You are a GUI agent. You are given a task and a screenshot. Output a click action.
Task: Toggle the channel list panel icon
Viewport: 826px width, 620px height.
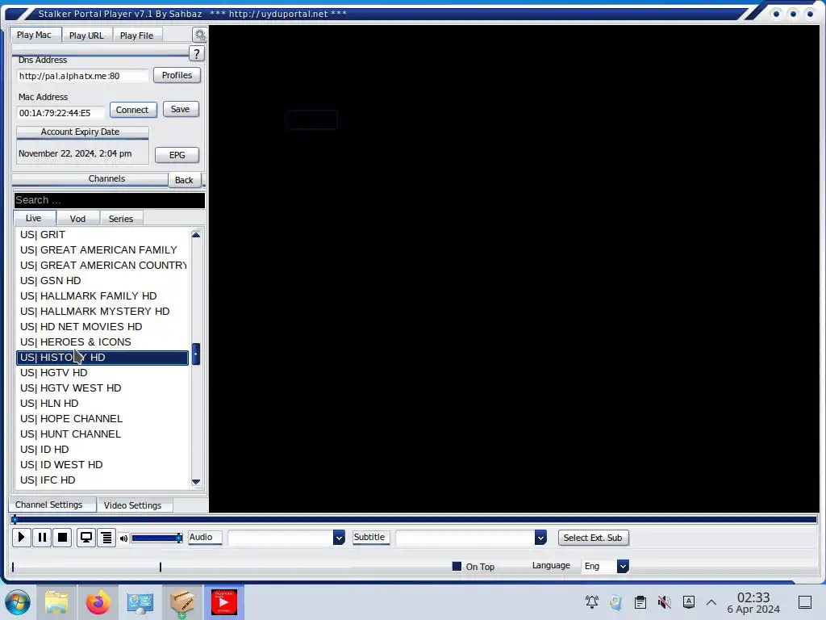pos(106,537)
